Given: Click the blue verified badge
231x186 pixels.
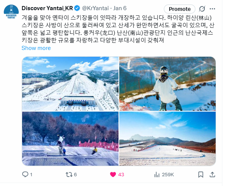Looking at the screenshot, I should [77, 8].
